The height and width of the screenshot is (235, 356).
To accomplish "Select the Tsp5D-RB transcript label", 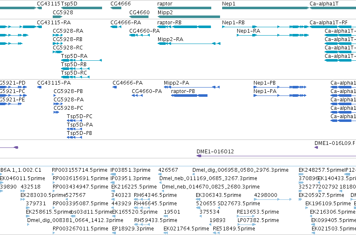I will 74,65.
